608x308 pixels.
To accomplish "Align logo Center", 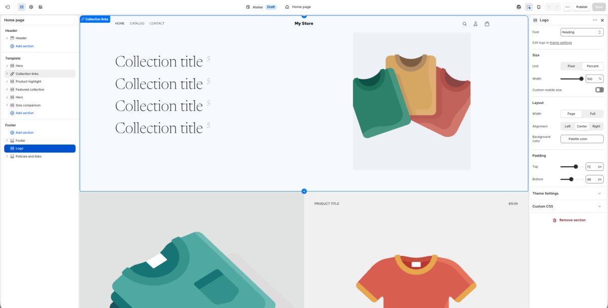I will (582, 126).
